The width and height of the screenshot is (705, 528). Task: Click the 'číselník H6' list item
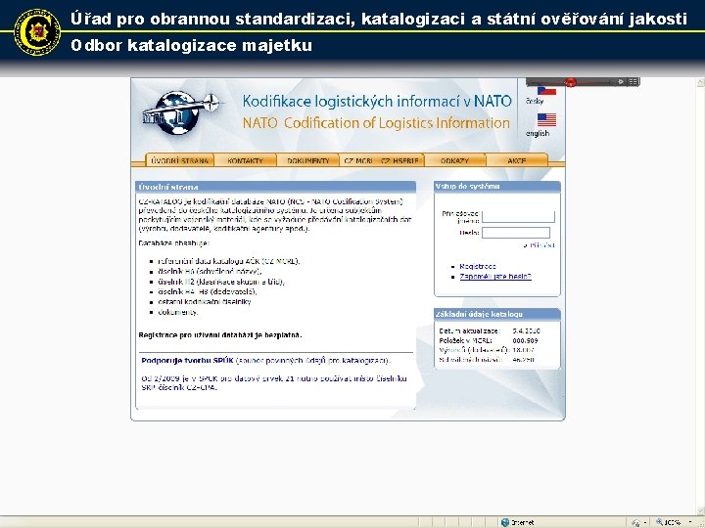click(210, 272)
